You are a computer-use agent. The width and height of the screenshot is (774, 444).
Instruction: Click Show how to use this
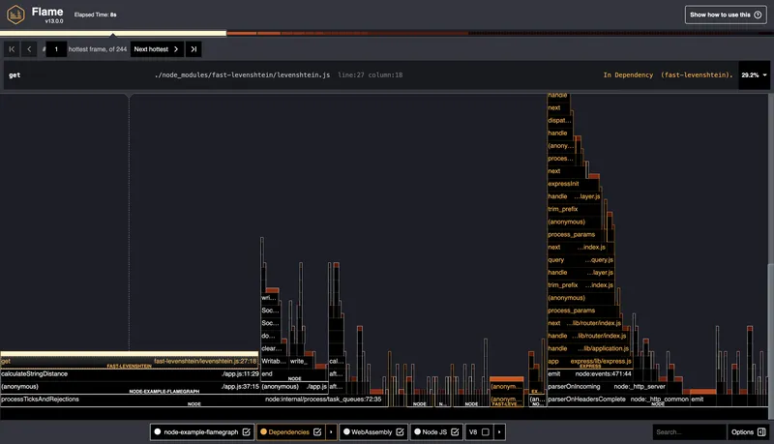pyautogui.click(x=725, y=15)
